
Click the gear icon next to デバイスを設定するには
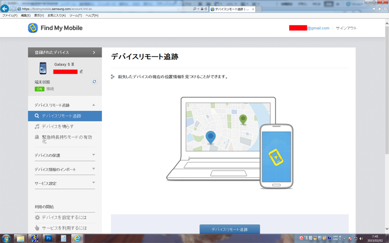click(x=37, y=217)
